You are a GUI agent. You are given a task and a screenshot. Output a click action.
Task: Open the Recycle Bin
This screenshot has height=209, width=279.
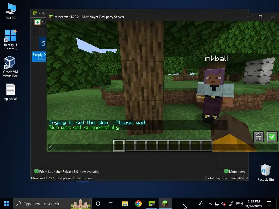[x=265, y=173]
